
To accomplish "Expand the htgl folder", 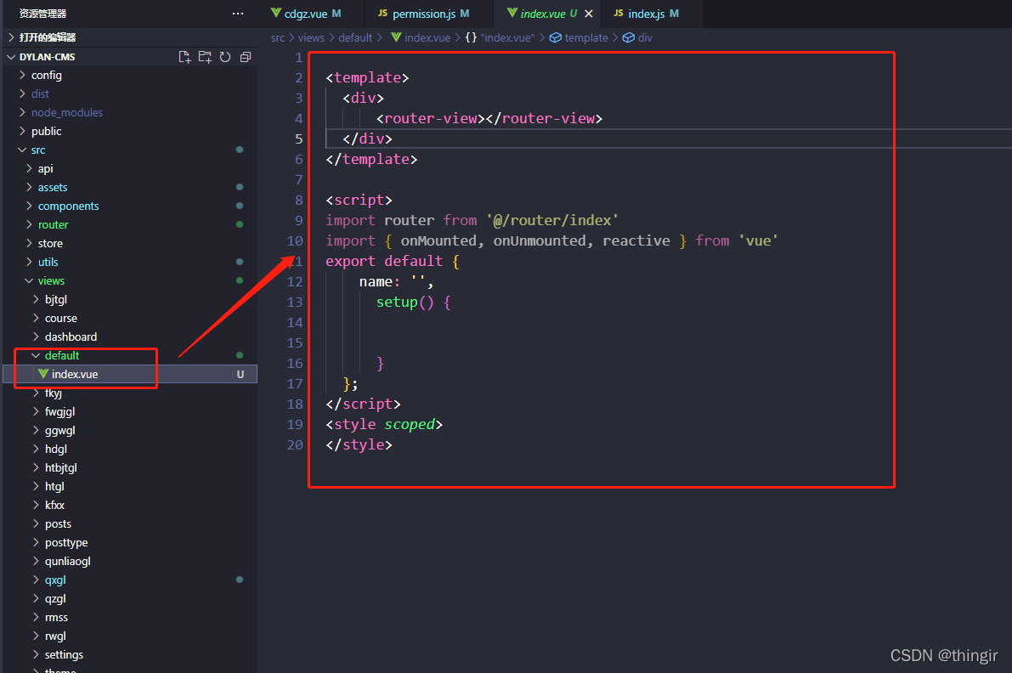I will tap(130, 487).
